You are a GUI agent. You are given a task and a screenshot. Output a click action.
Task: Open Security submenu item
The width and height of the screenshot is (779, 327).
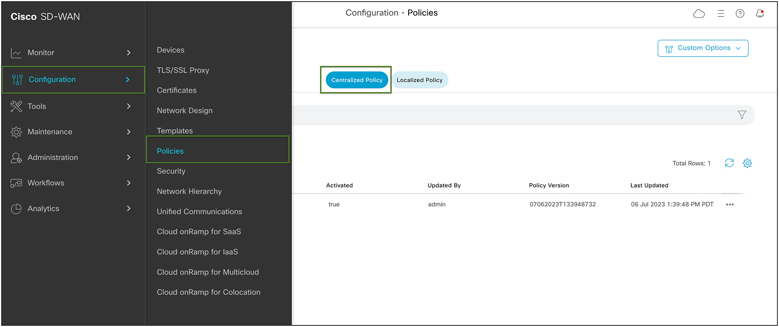171,171
